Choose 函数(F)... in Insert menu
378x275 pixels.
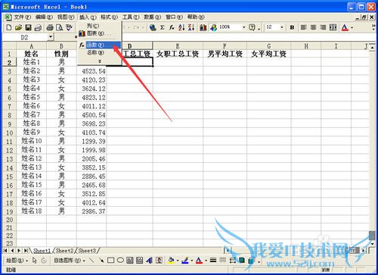[x=100, y=45]
